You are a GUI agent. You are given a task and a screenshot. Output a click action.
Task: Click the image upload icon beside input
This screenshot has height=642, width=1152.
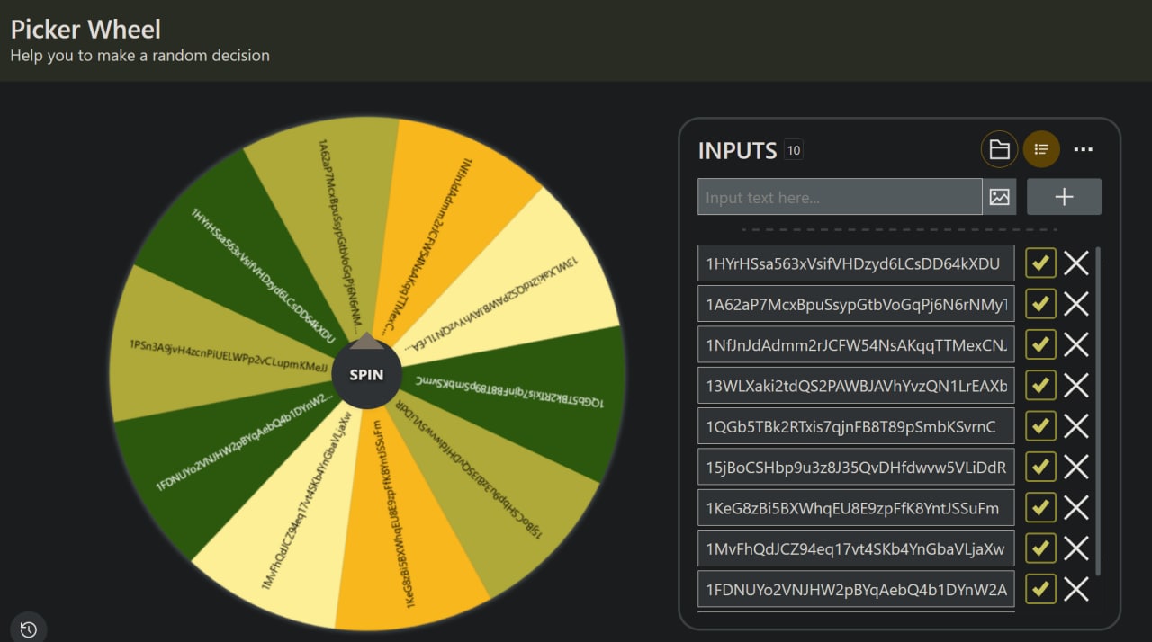coord(999,197)
